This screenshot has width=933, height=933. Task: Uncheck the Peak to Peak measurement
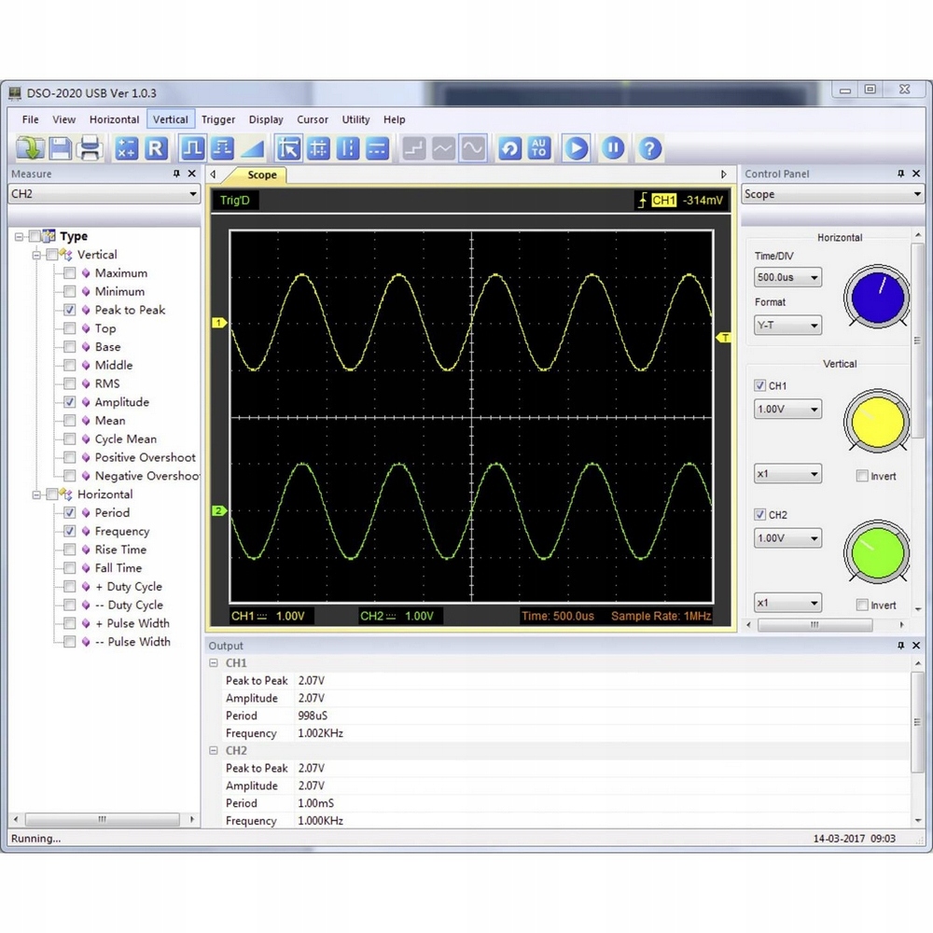(70, 310)
